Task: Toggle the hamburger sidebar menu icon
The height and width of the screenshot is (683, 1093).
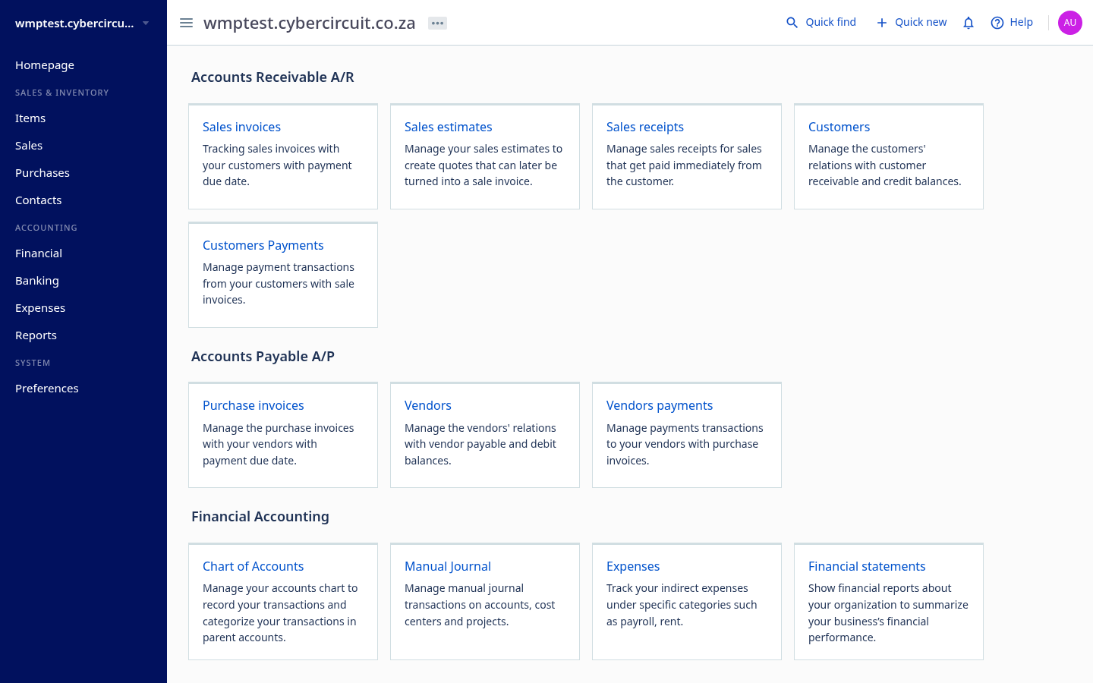Action: click(186, 23)
